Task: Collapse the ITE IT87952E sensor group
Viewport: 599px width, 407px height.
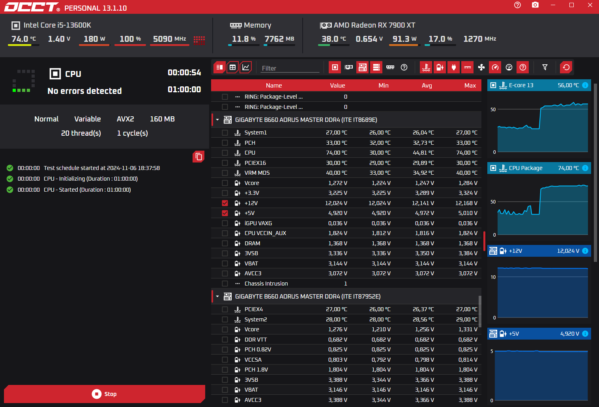Action: [217, 296]
